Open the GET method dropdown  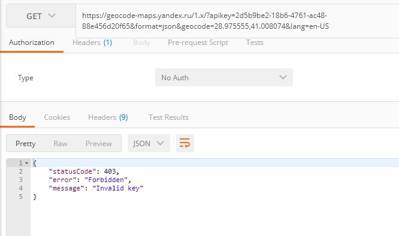click(x=41, y=16)
